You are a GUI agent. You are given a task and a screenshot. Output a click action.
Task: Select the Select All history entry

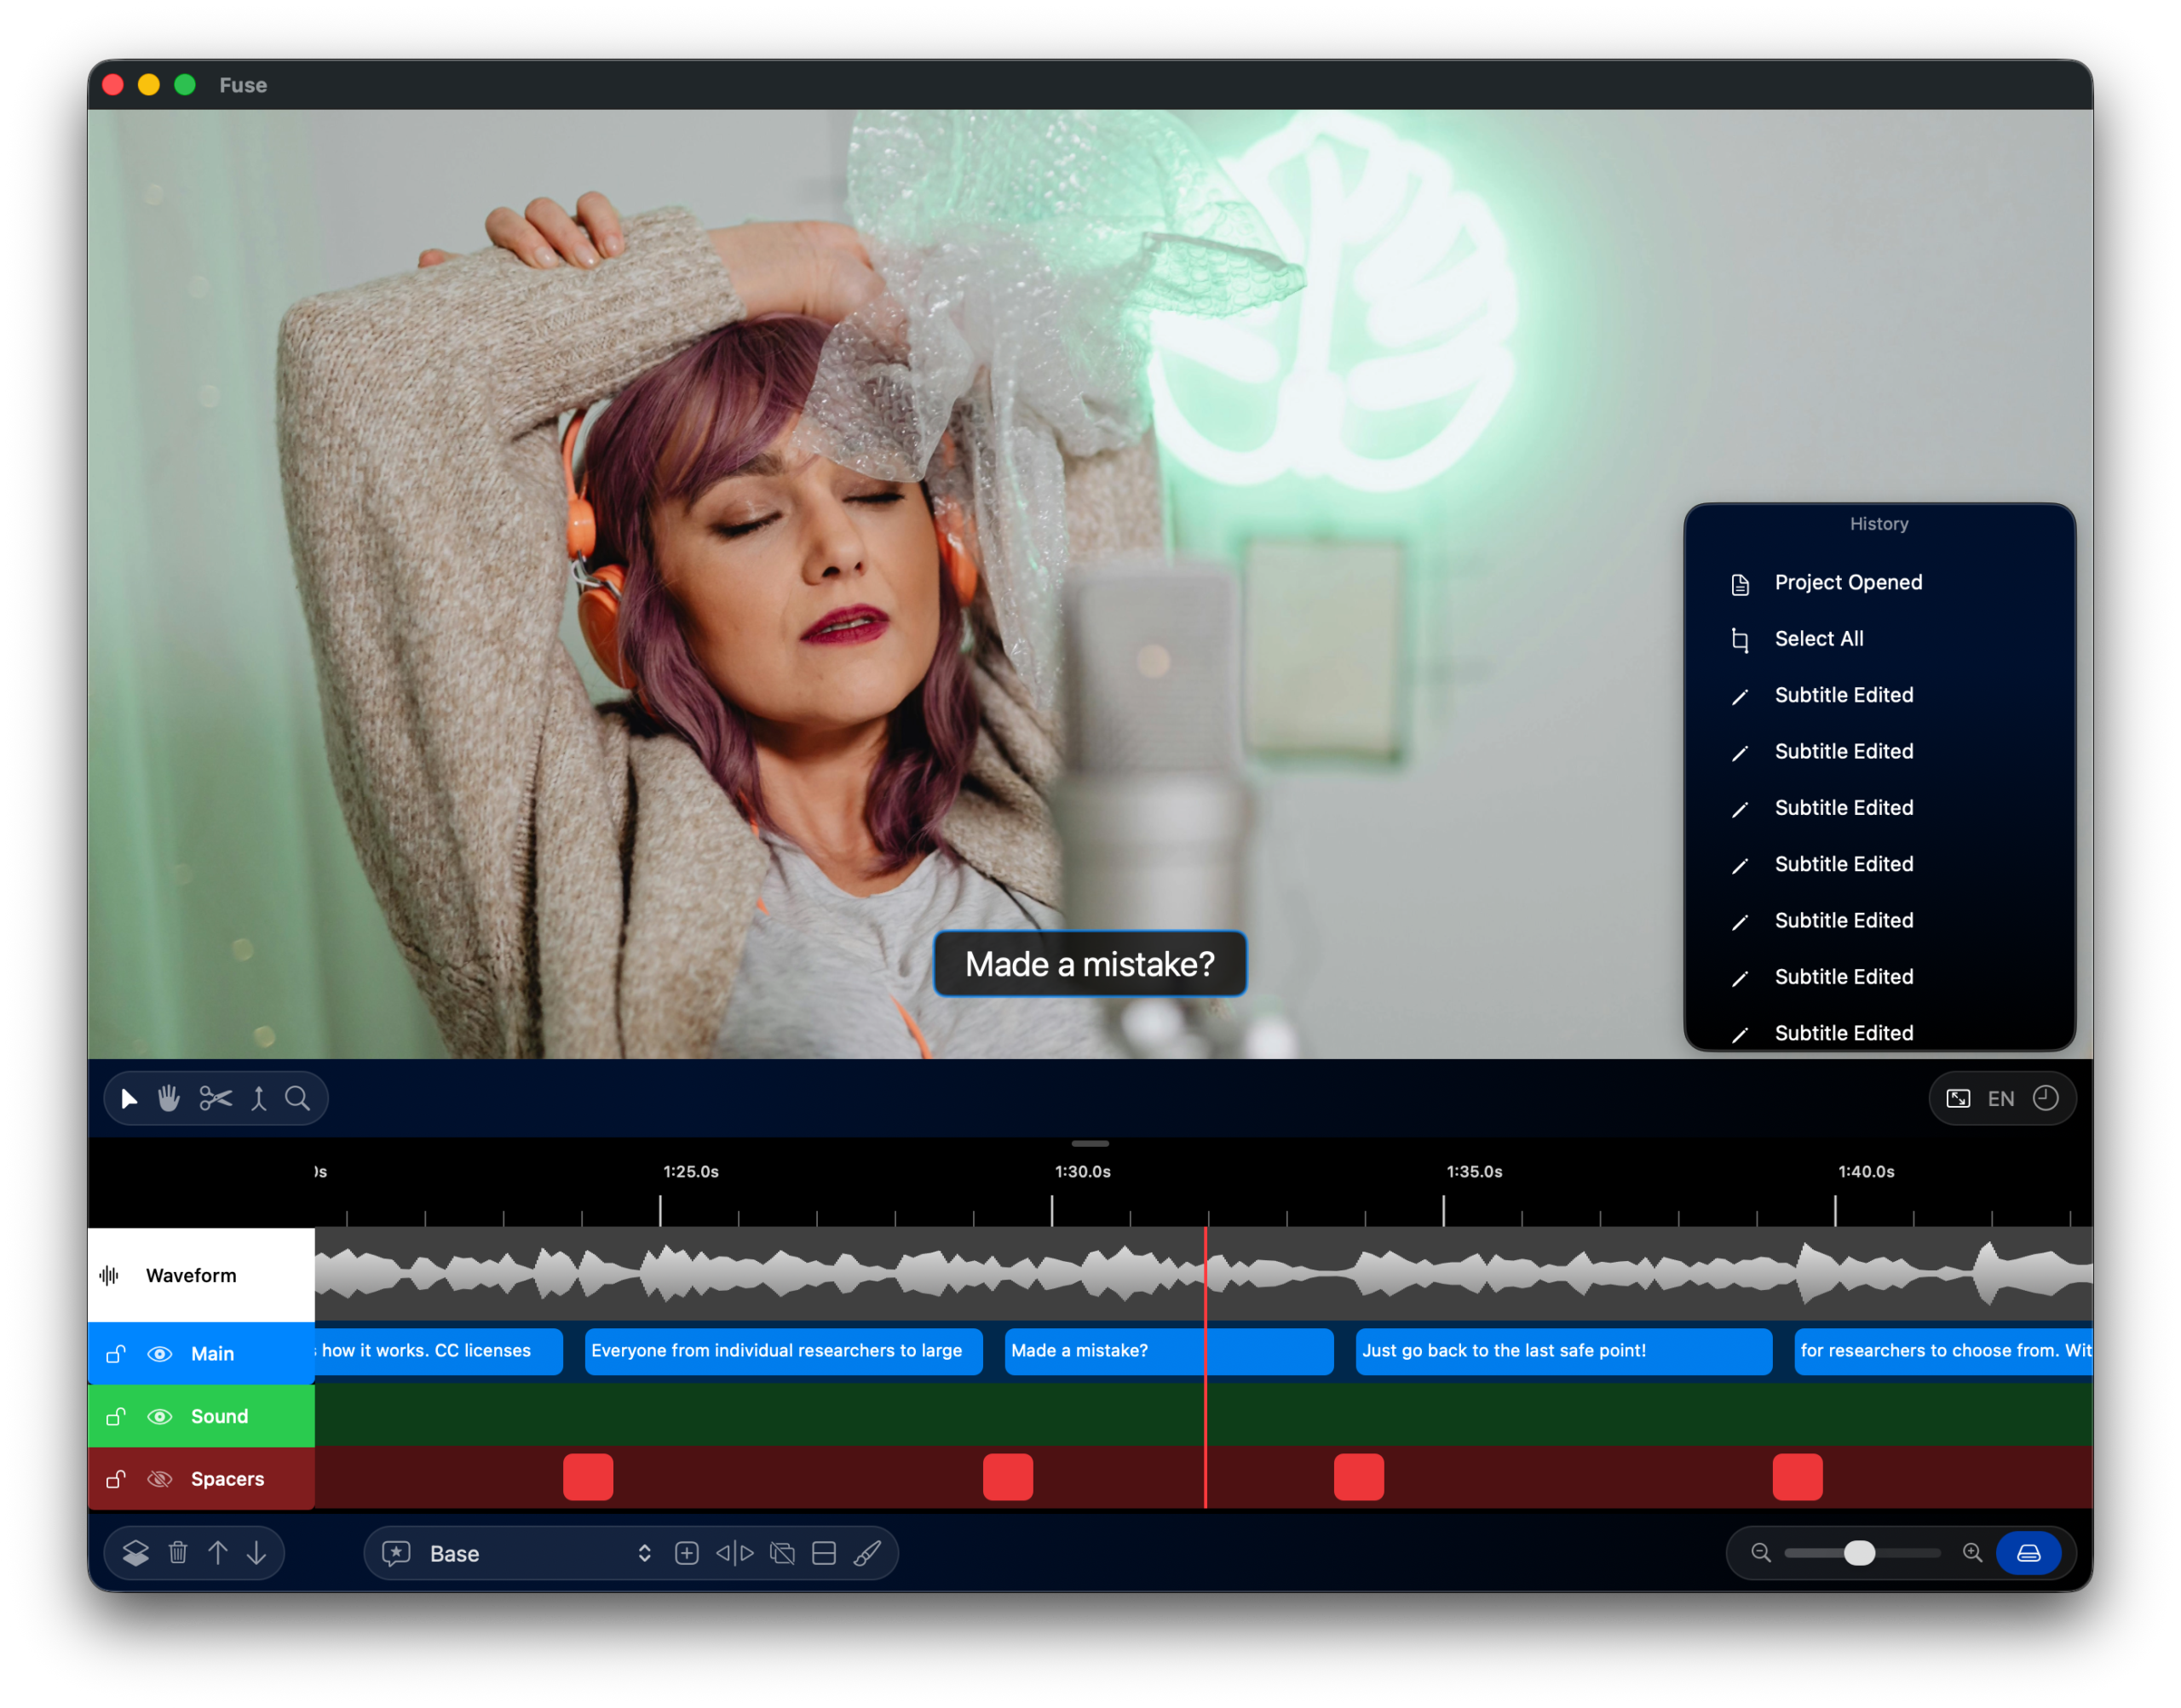click(1818, 639)
